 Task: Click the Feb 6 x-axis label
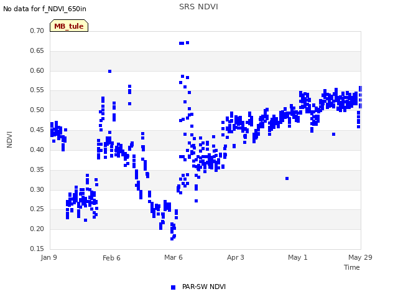tap(111, 258)
